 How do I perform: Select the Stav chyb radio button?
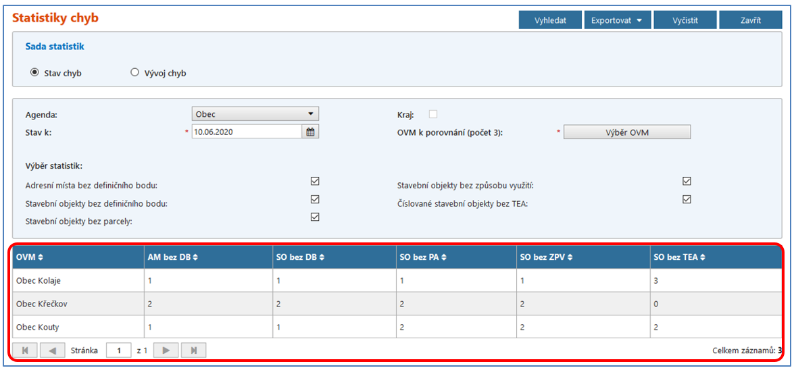[x=35, y=73]
